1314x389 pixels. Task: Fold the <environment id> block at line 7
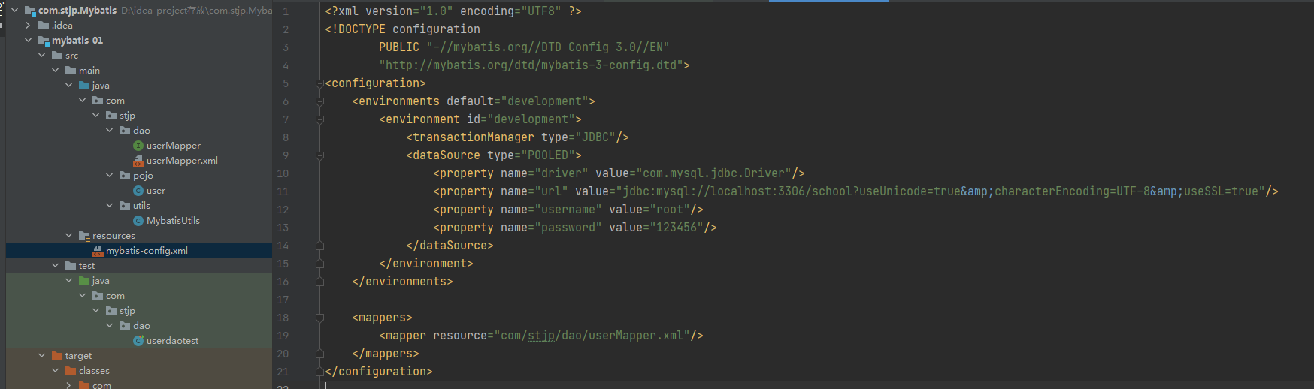(x=319, y=119)
